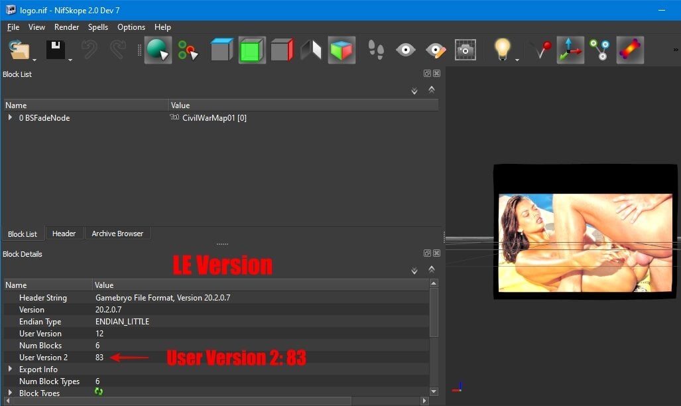The image size is (681, 406).
Task: Open the Render menu
Action: point(66,27)
